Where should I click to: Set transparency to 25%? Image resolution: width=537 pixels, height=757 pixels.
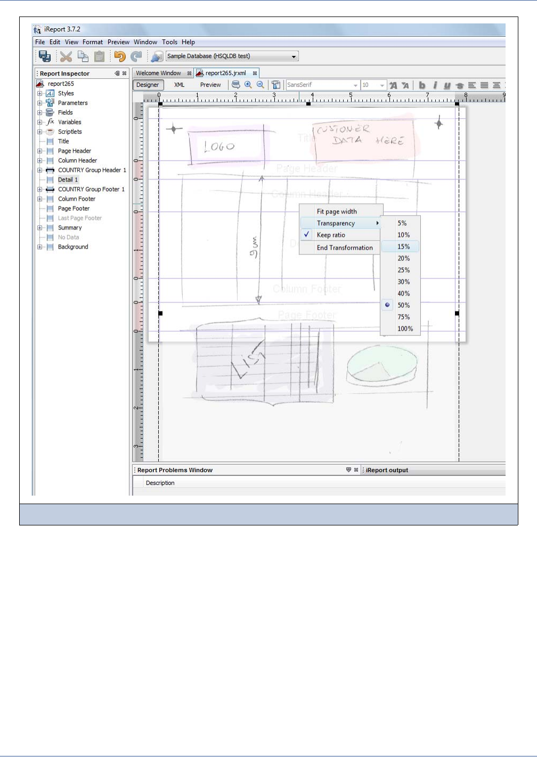pyautogui.click(x=401, y=270)
